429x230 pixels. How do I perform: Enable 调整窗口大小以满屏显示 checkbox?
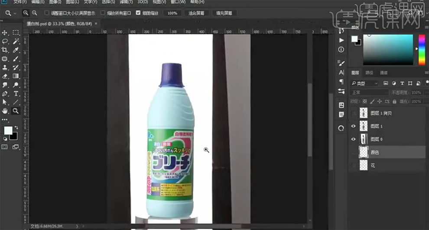(x=47, y=13)
